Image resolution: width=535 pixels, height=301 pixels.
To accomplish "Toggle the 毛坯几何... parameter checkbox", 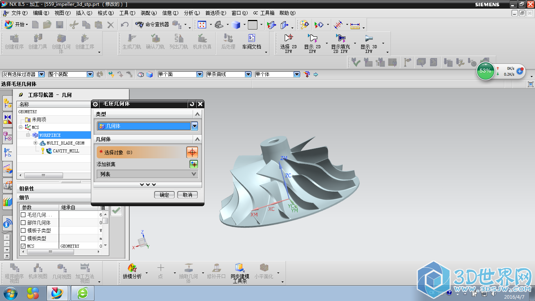I will click(x=23, y=215).
